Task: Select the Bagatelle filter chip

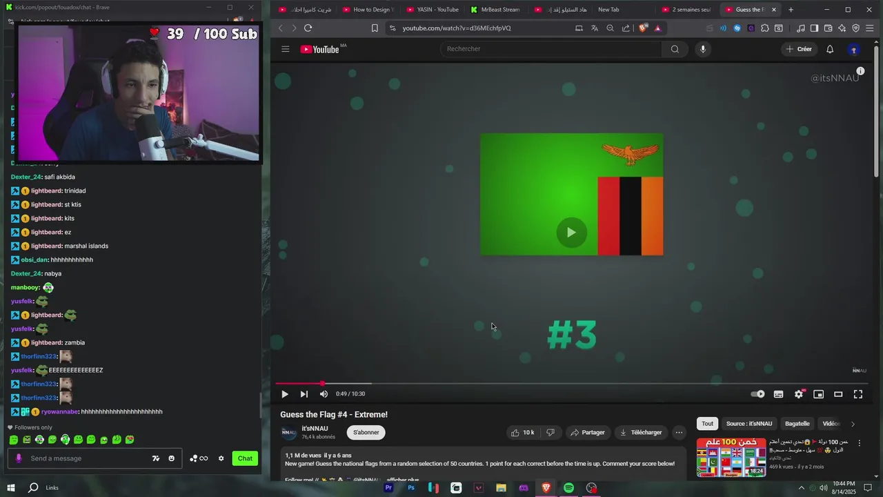Action: point(797,424)
